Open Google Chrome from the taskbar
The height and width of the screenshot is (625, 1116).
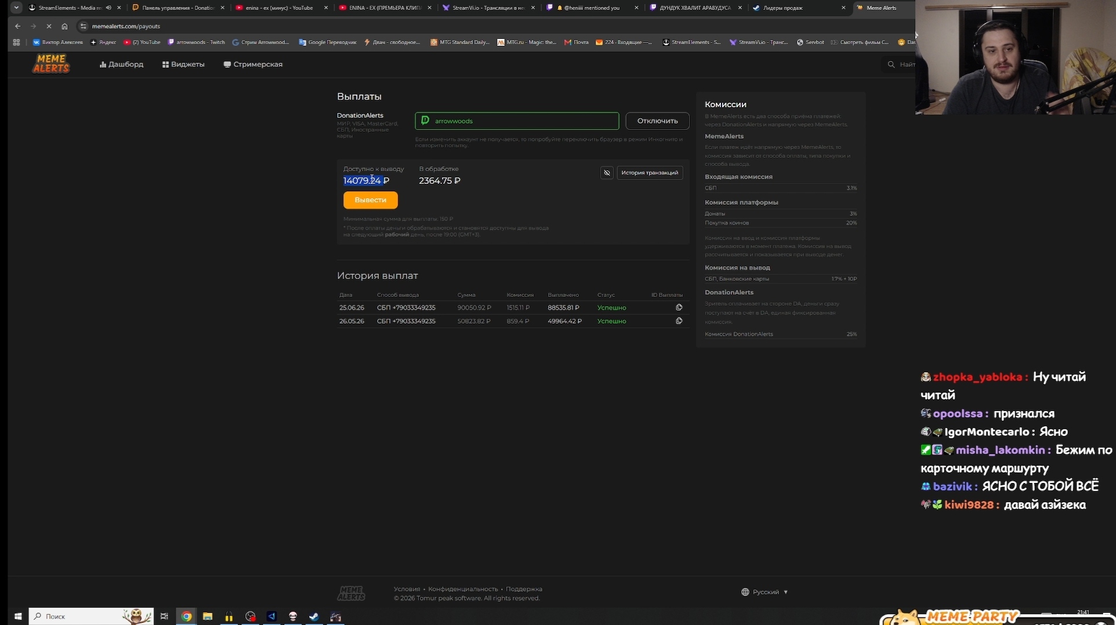pyautogui.click(x=186, y=616)
